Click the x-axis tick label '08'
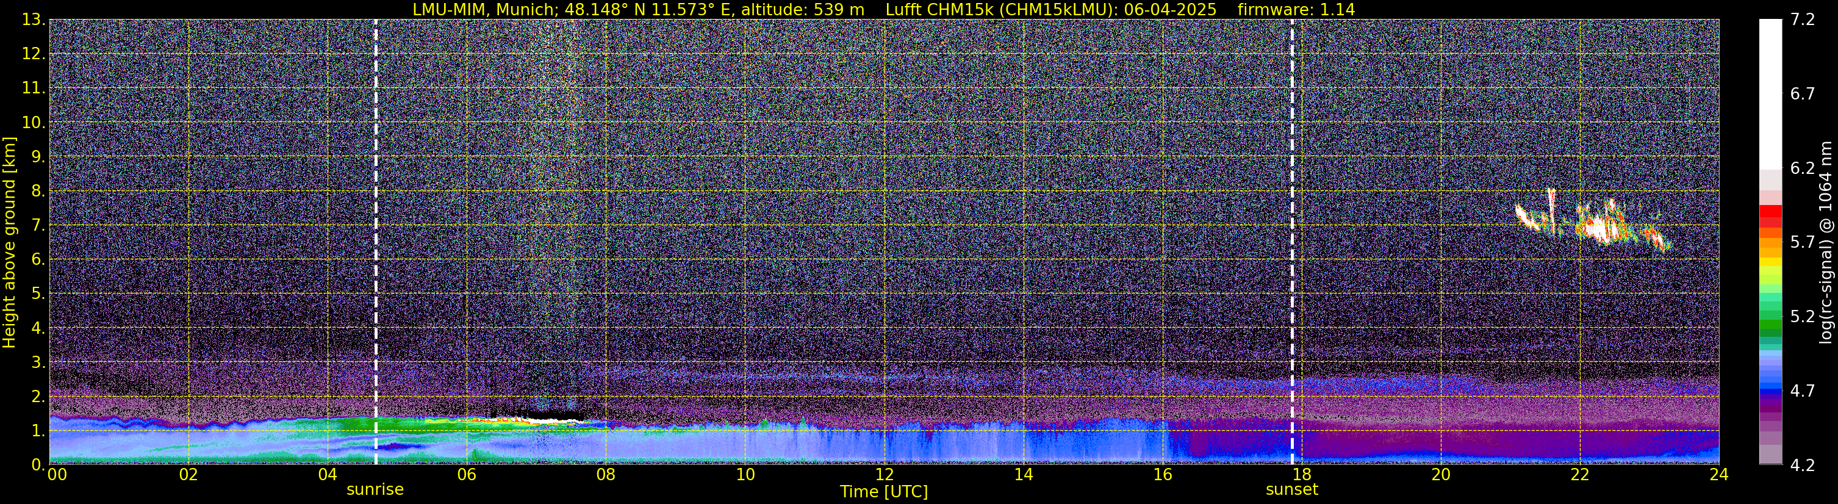The height and width of the screenshot is (504, 1838). tap(606, 475)
